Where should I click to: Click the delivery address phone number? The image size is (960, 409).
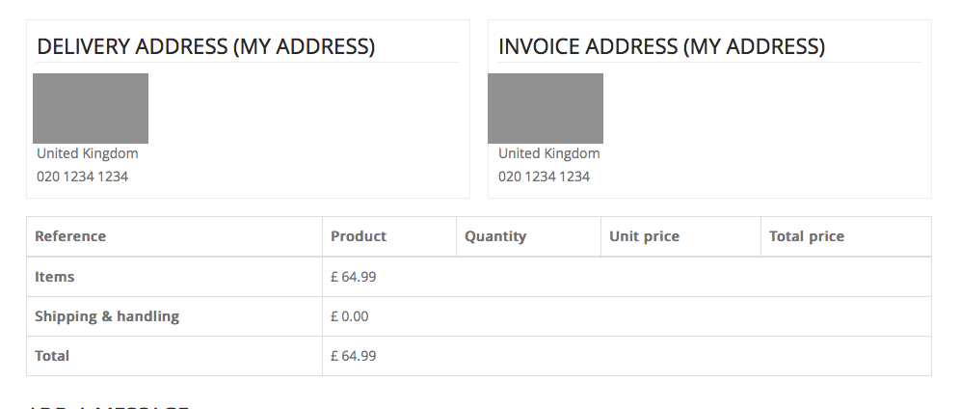click(x=82, y=177)
